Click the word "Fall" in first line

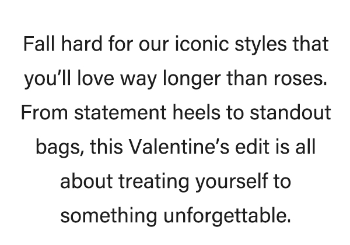[36, 45]
